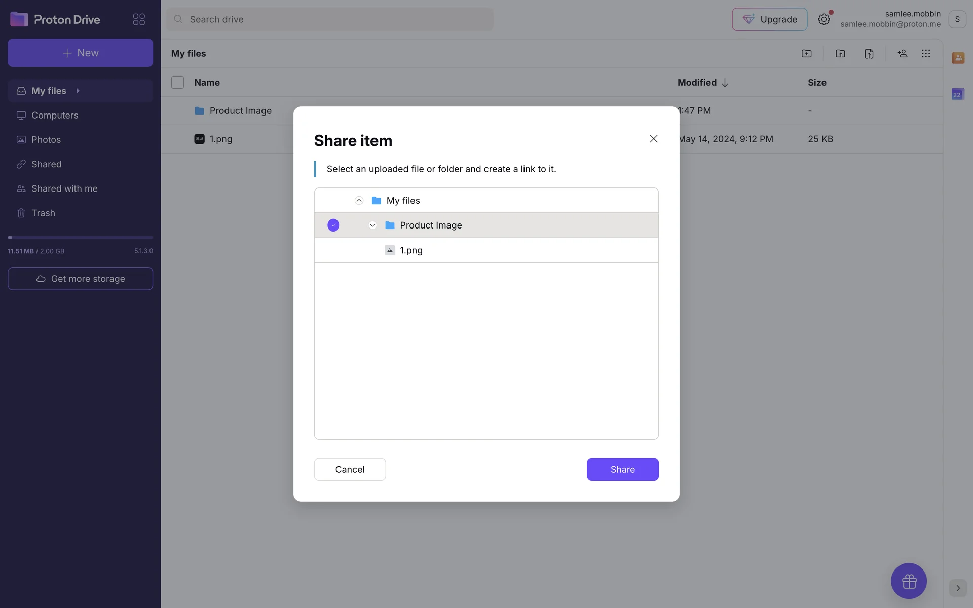Open the Trash section
973x608 pixels.
43,213
